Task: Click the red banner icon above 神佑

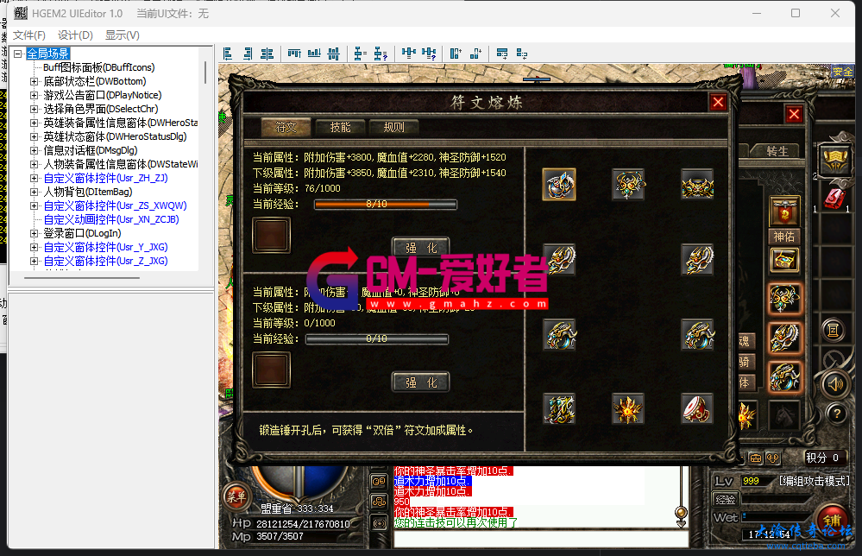Action: 784,212
